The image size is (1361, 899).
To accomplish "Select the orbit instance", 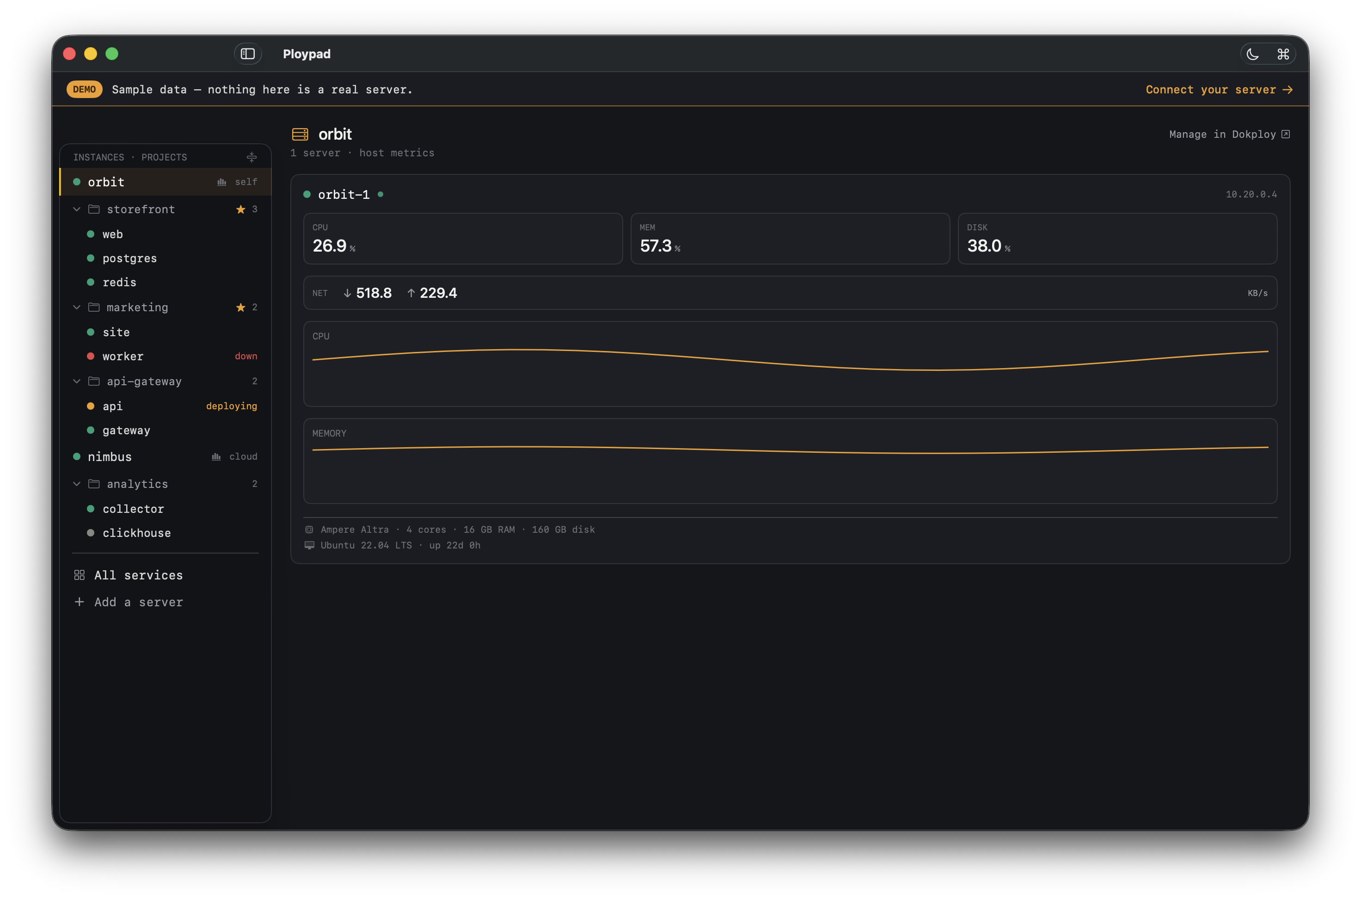I will point(166,182).
